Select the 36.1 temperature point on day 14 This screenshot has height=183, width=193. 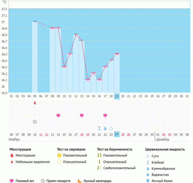(x=88, y=80)
